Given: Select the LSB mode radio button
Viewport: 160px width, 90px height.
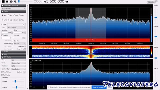Looking at the screenshot, I should 14,15.
